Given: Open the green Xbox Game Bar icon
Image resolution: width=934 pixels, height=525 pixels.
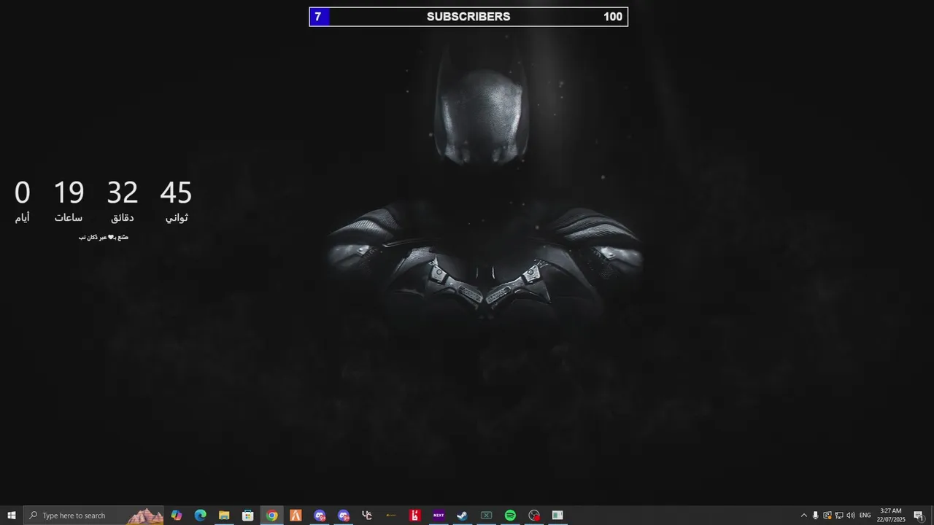Looking at the screenshot, I should pyautogui.click(x=486, y=516).
